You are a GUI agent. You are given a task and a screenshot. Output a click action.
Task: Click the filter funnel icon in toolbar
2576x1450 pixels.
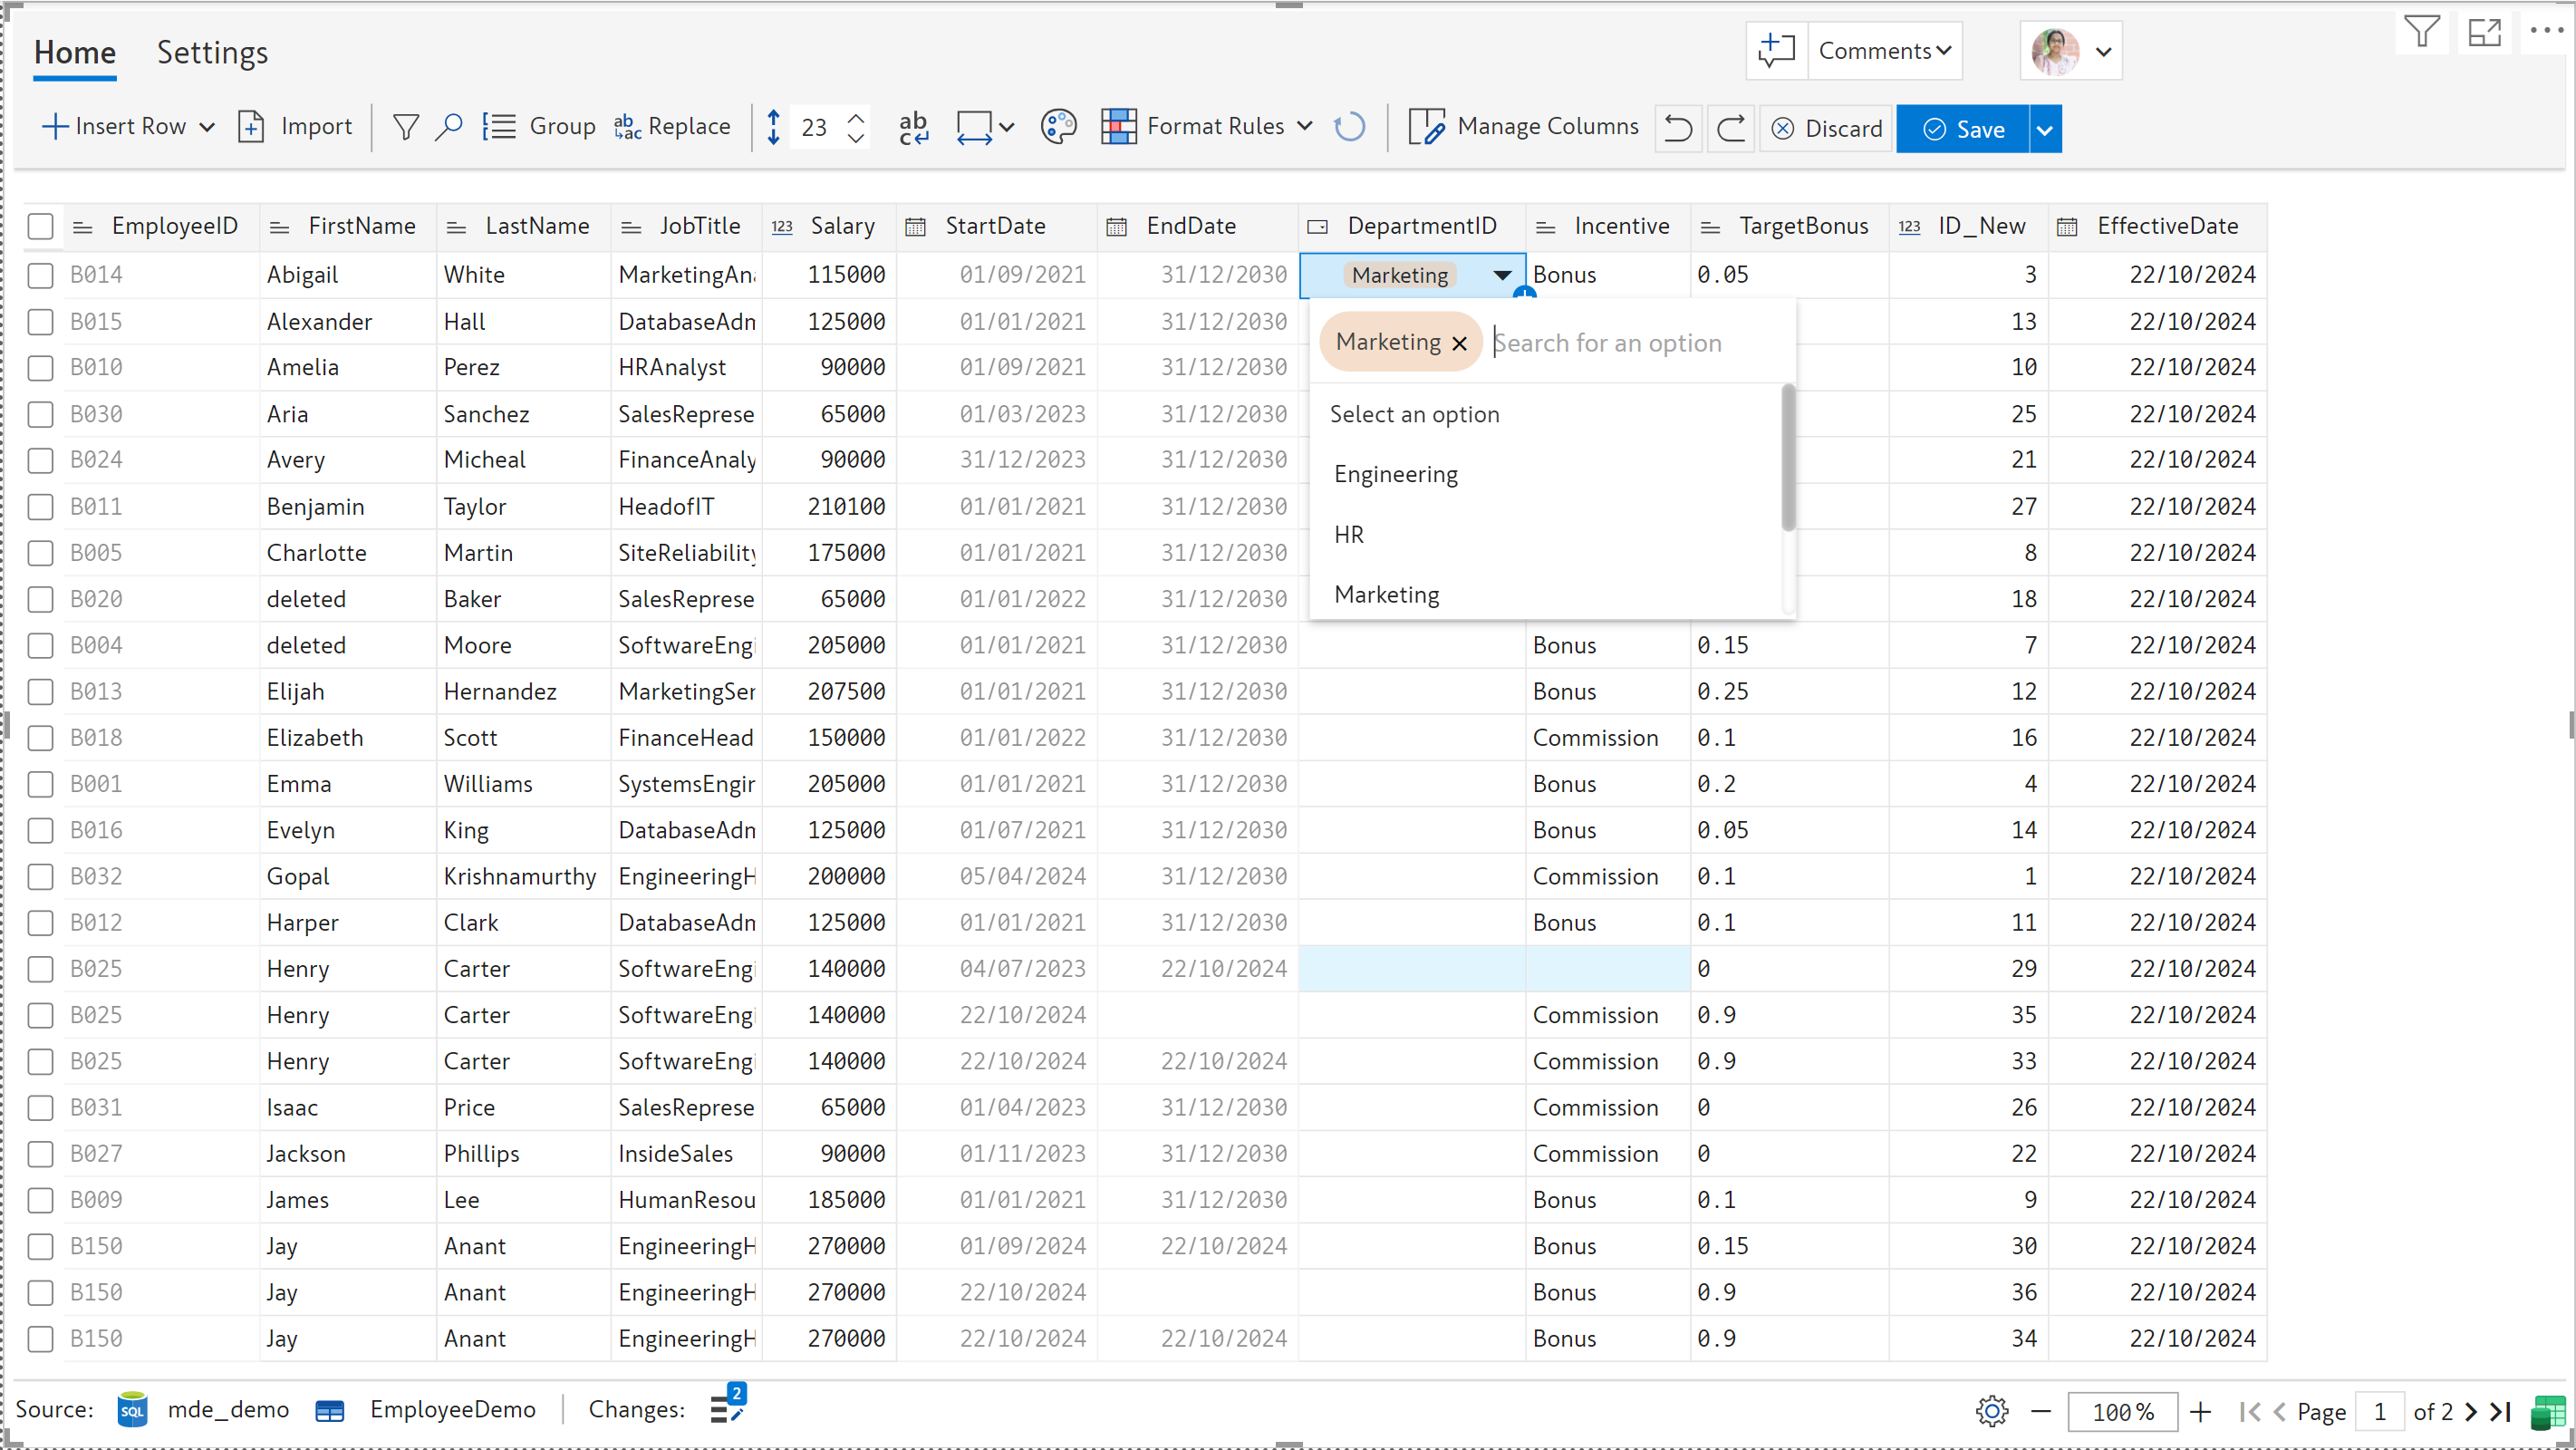point(405,127)
